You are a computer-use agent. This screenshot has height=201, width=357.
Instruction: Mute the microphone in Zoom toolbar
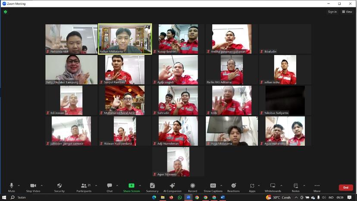click(x=11, y=188)
